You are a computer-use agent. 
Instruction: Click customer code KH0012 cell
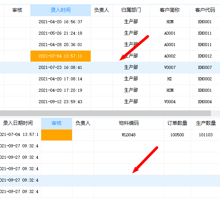tap(205, 56)
